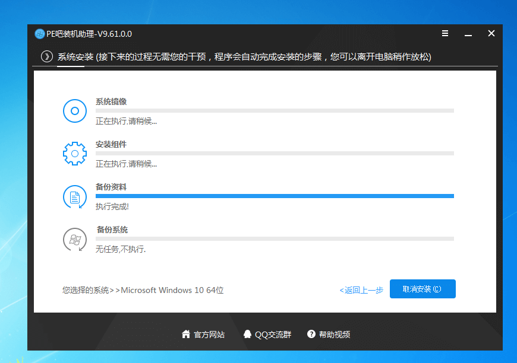This screenshot has width=517, height=363.
Task: Click the Windows backup icon for 备份系统
Action: 75,240
